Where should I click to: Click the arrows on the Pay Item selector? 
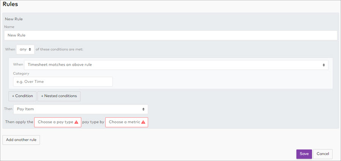point(144,109)
